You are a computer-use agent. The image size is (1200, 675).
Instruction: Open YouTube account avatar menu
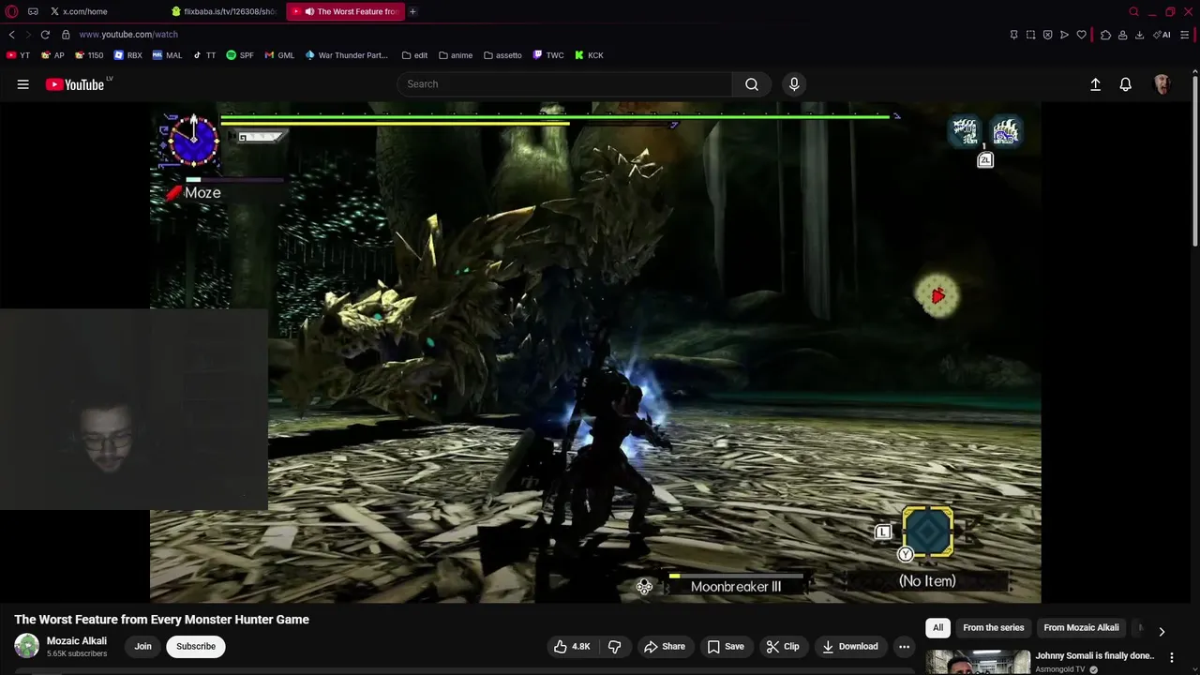point(1162,84)
